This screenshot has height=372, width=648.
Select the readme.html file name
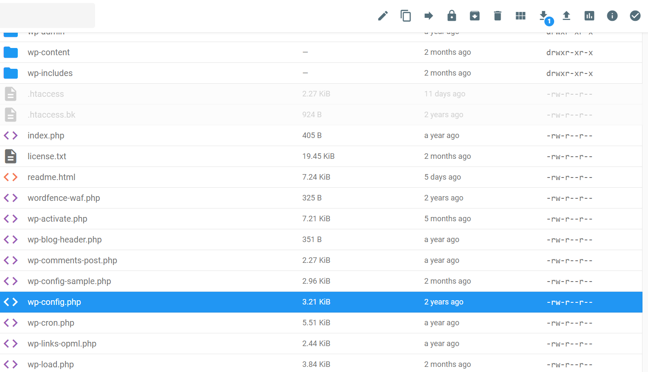point(51,177)
